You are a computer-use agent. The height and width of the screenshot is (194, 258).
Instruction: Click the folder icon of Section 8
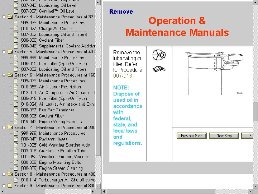pos(10,174)
